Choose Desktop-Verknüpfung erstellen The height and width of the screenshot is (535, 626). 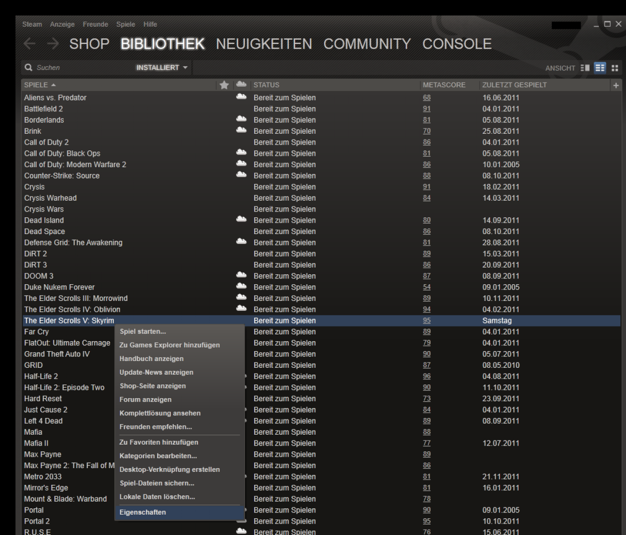180,470
